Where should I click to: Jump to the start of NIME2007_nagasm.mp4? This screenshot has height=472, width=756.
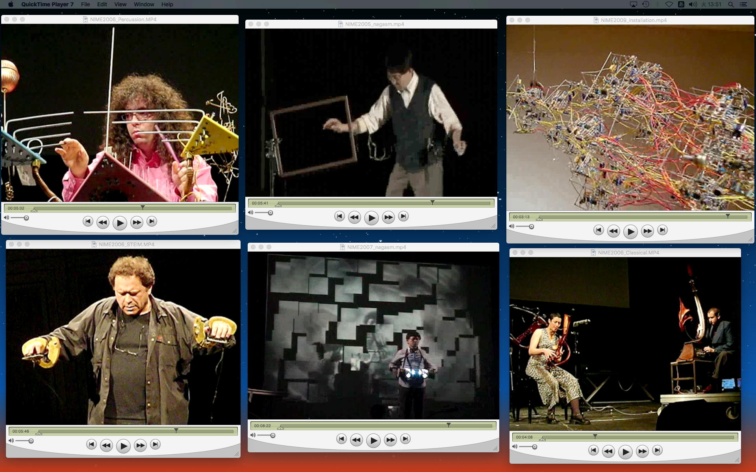click(x=341, y=439)
